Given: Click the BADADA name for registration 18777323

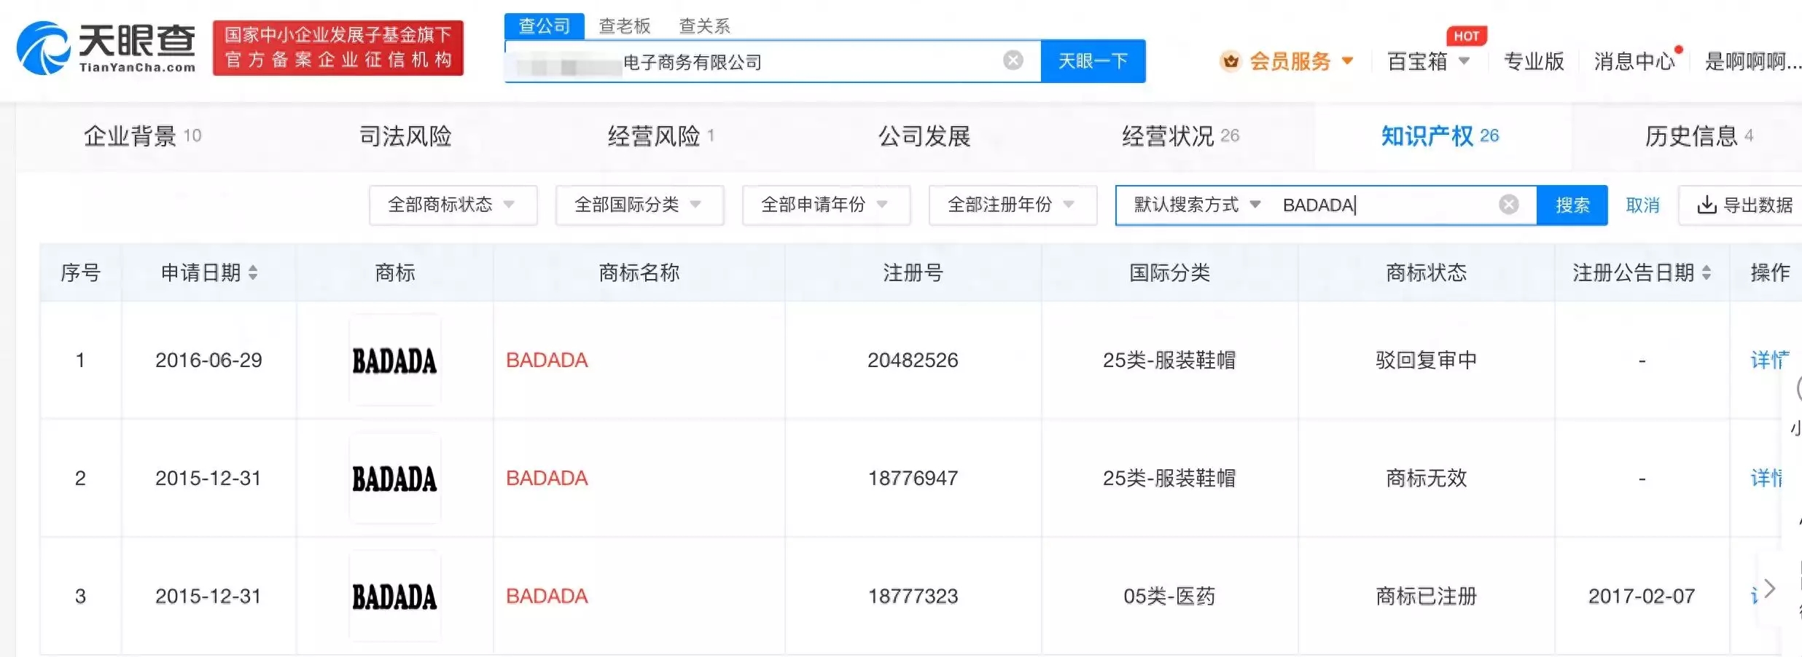Looking at the screenshot, I should pos(547,596).
